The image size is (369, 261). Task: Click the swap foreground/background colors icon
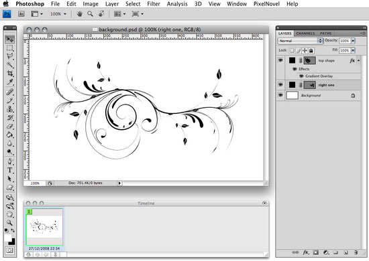tap(13, 230)
